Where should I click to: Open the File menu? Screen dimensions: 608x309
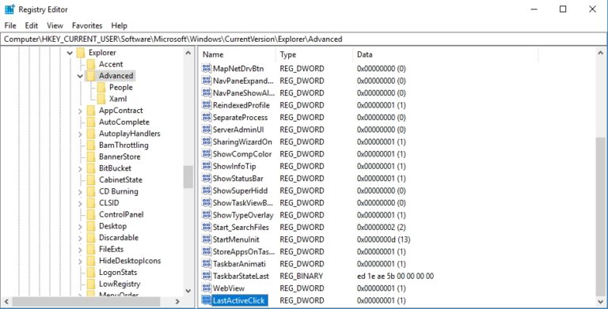click(x=10, y=25)
